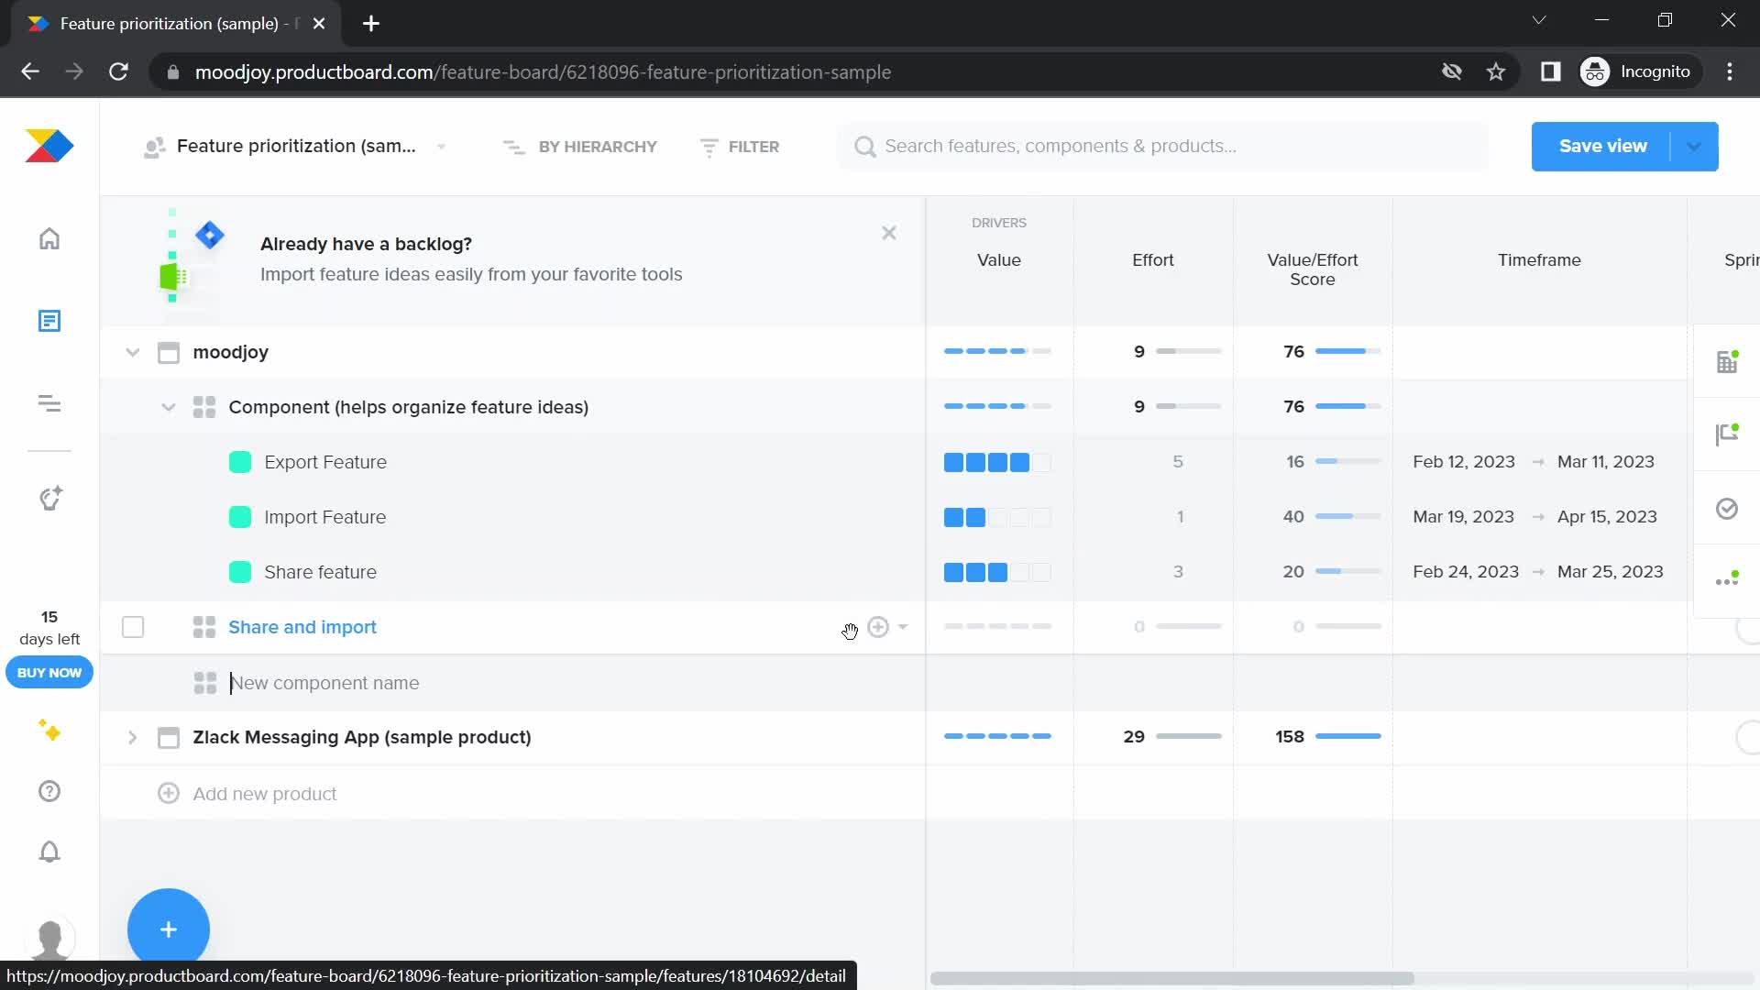This screenshot has height=990, width=1760.
Task: Click the Timeframe column header
Action: tap(1540, 260)
